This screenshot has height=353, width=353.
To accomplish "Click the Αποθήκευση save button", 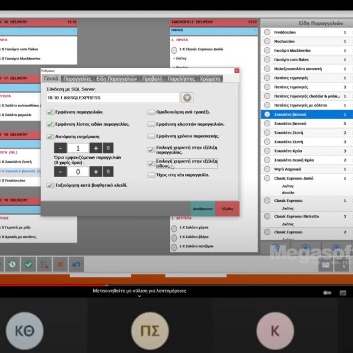I will point(202,209).
